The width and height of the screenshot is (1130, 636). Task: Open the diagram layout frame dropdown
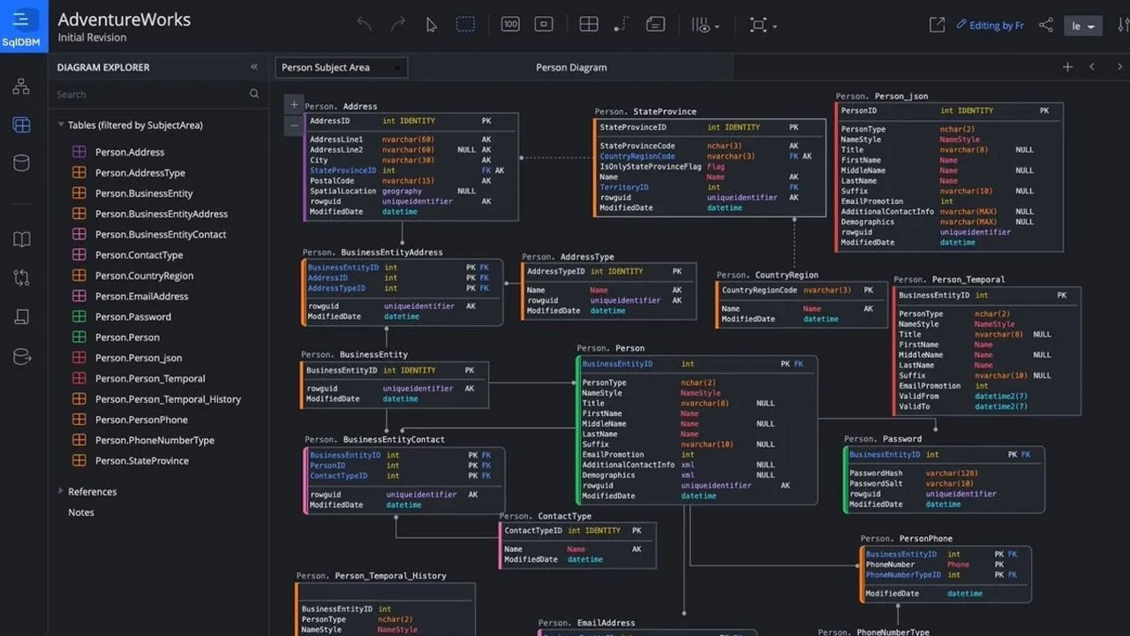[x=762, y=26]
